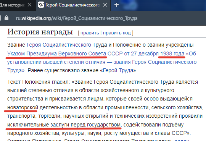Click the word новаторской in the paragraph

coord(23,107)
